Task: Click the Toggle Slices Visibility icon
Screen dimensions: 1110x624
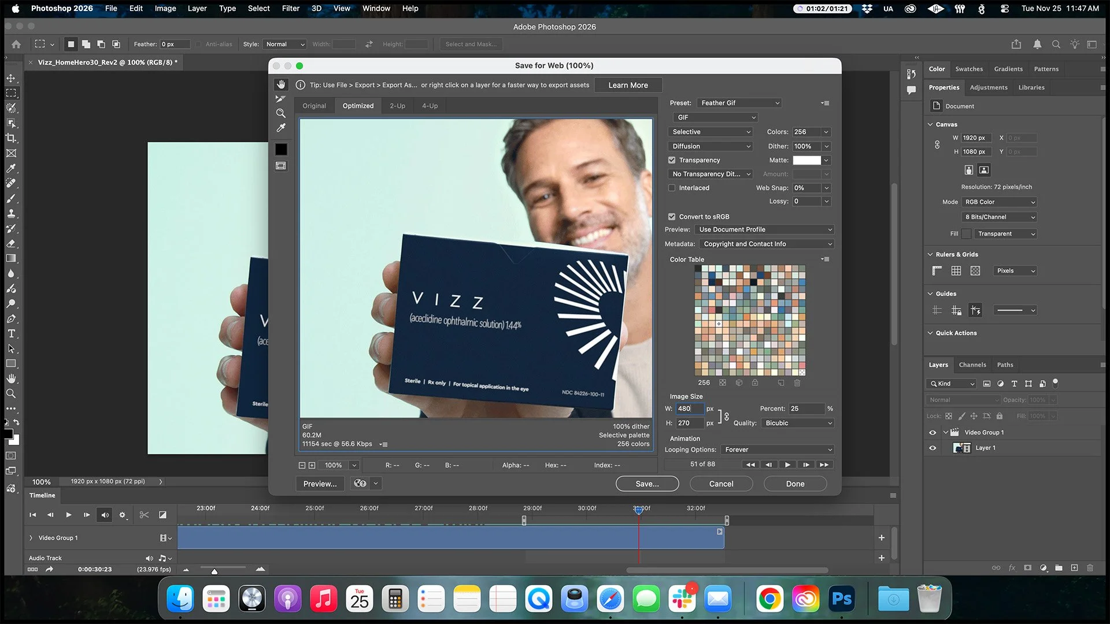Action: click(282, 166)
